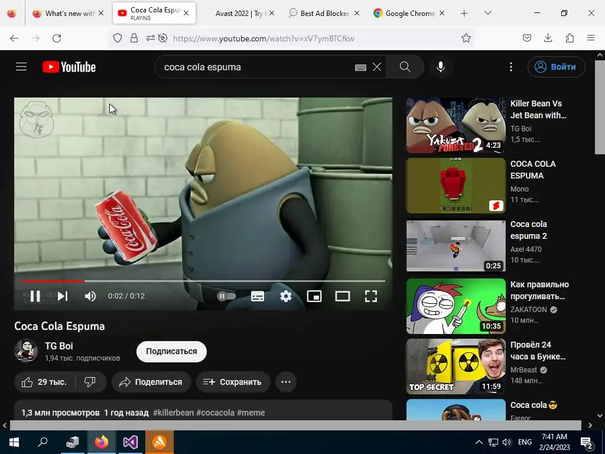Open Coca cola espuma 2 video title
Screen dimensions: 605x454
point(529,230)
